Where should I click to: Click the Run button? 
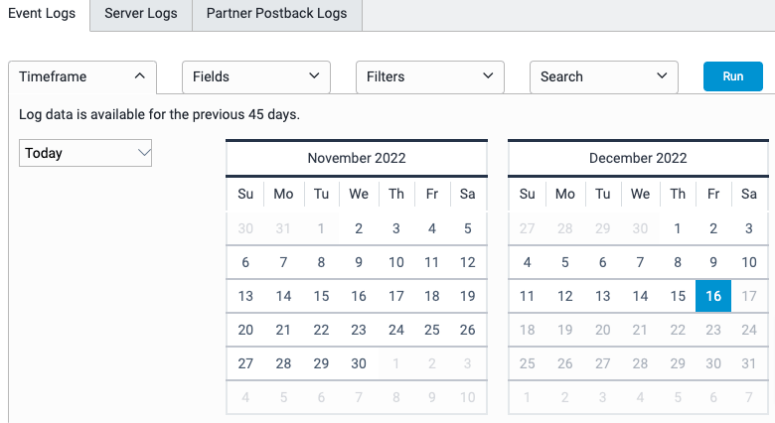coord(733,76)
